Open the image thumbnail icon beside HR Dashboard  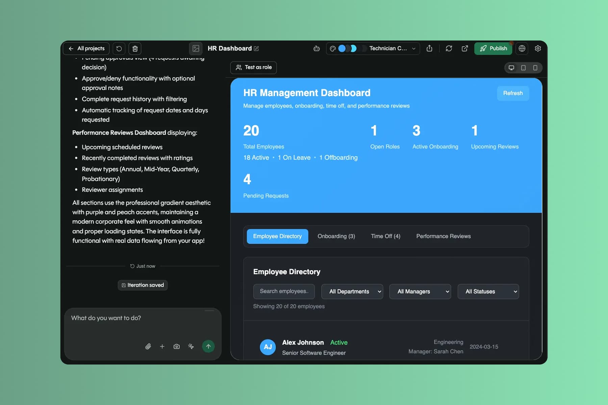196,49
